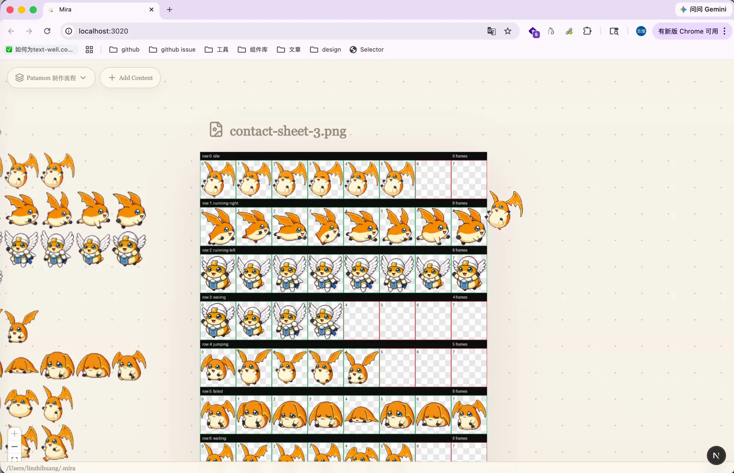Click the "row 3: waving" header label
Image resolution: width=734 pixels, height=473 pixels.
214,297
